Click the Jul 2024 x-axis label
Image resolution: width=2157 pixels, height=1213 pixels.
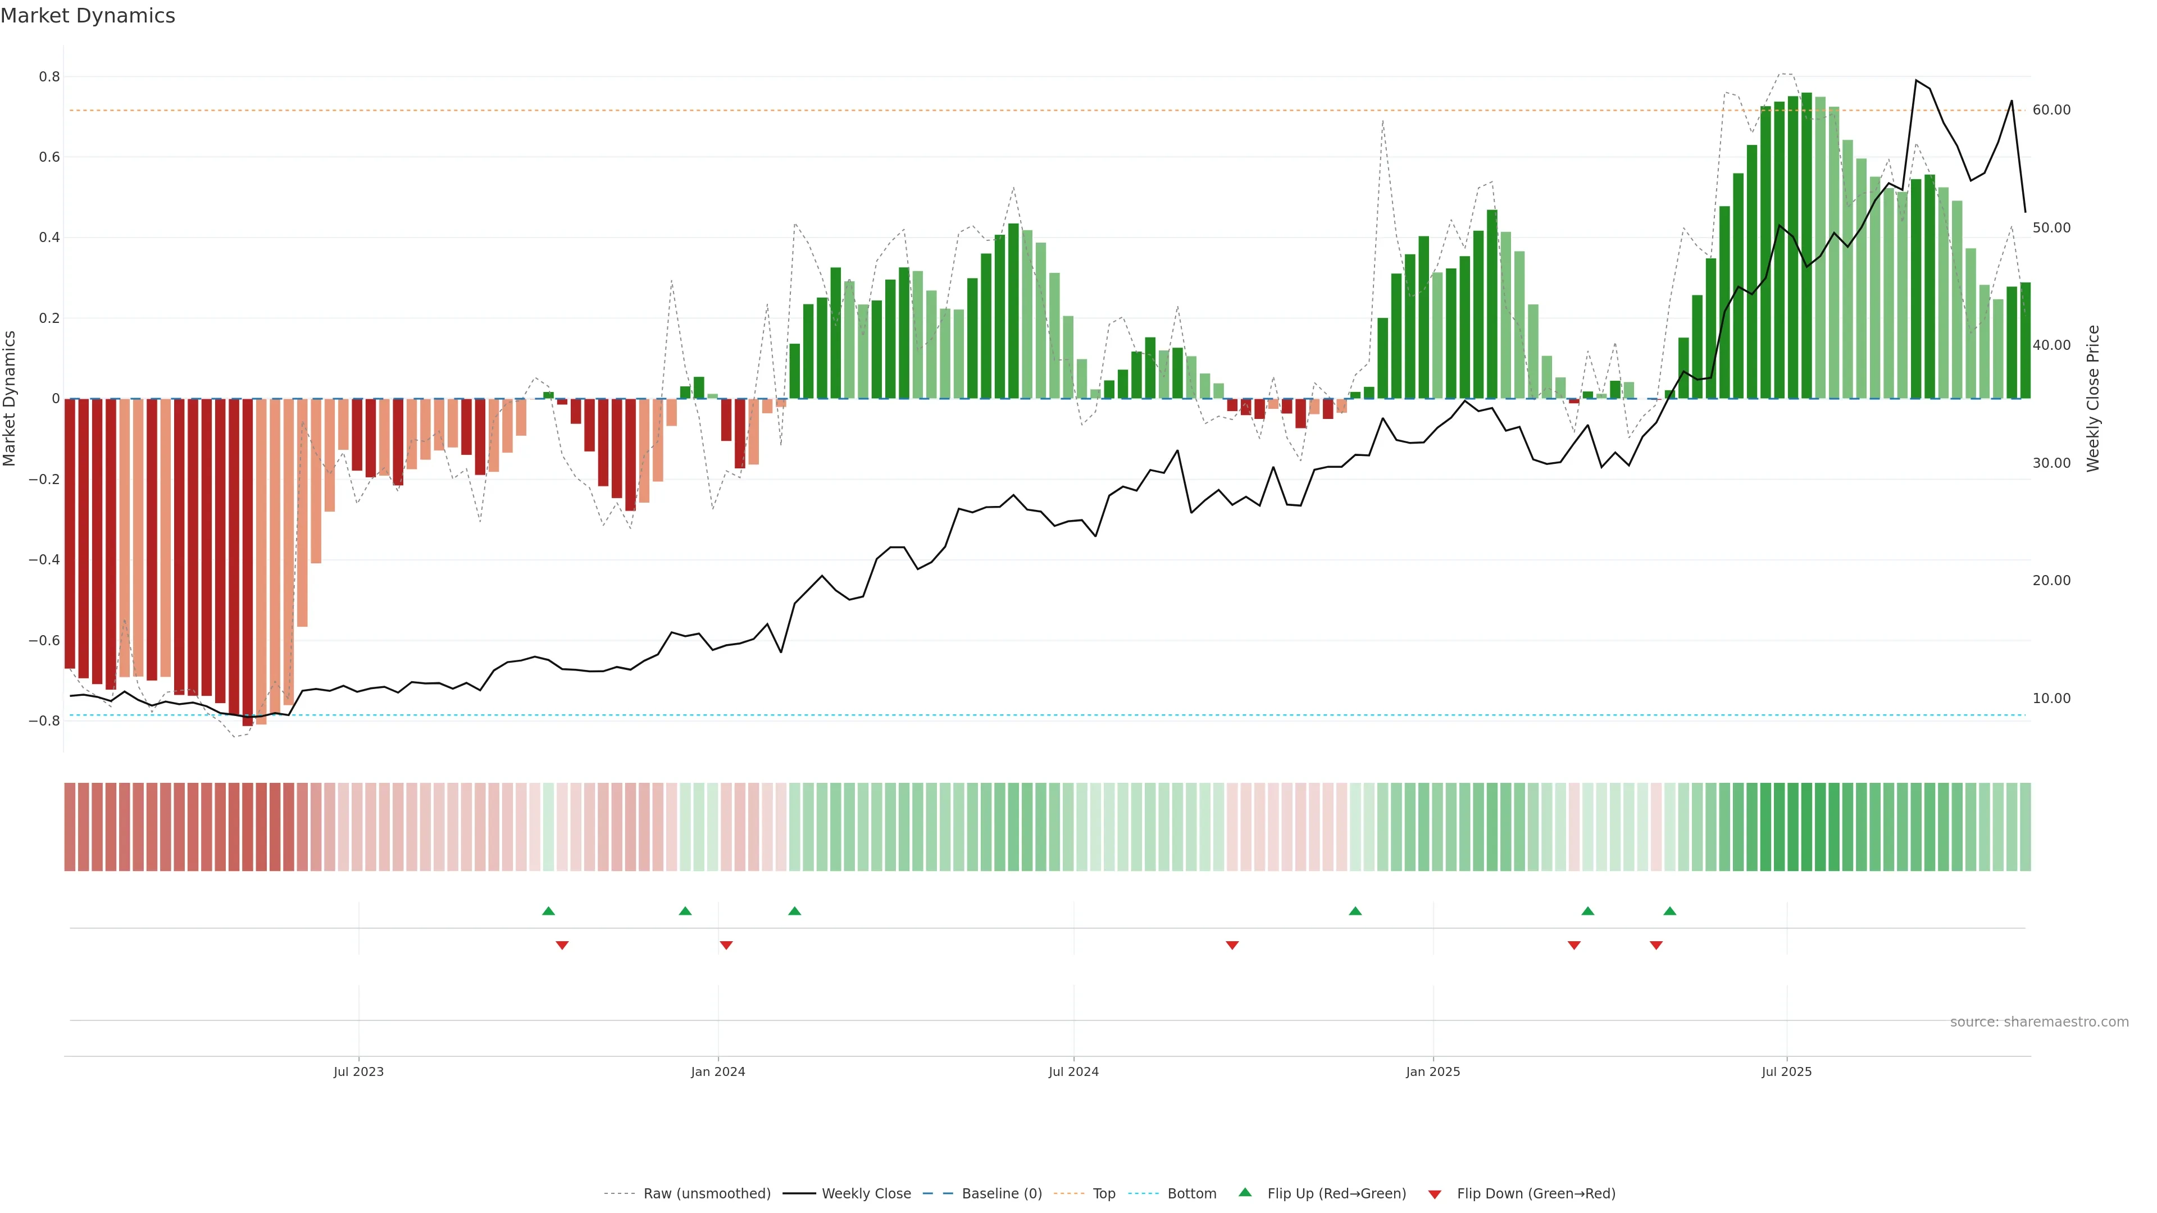pos(1073,1071)
